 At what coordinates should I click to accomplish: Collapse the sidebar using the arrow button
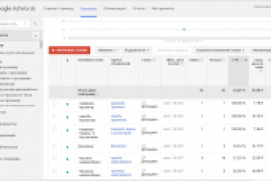pos(36,36)
